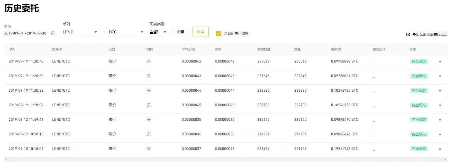Click the horizontal scrollbar left arrow
This screenshot has height=167, width=456.
tap(6, 160)
